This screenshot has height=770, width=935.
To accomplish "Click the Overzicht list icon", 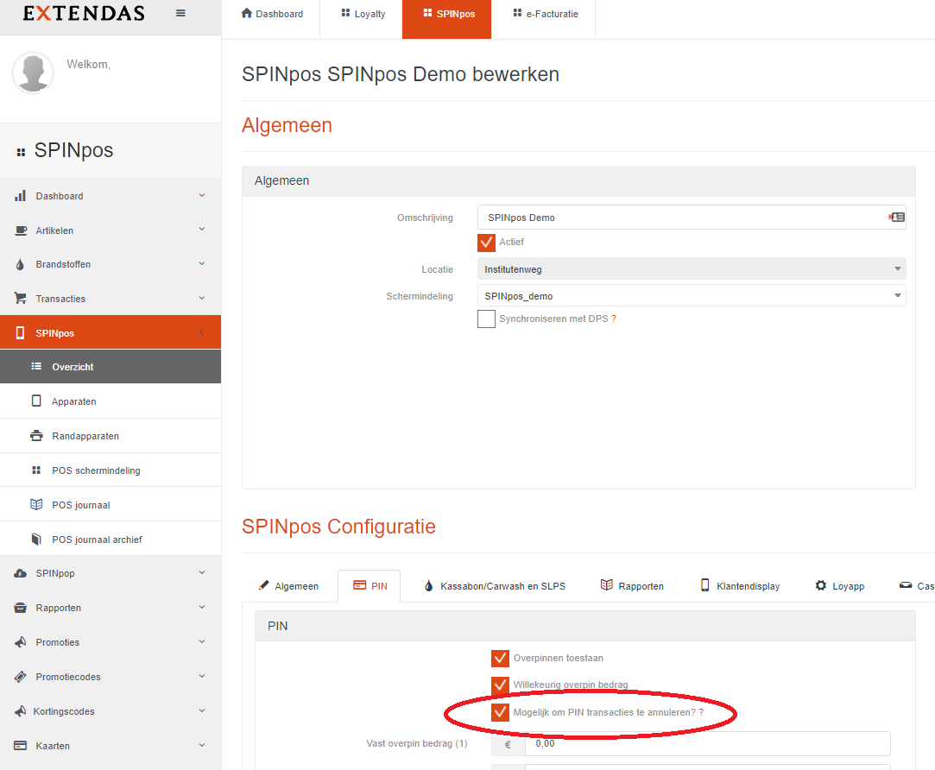I will click(36, 366).
